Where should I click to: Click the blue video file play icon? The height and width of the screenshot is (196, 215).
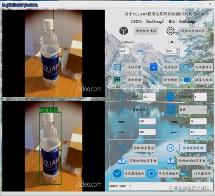pyautogui.click(x=154, y=67)
